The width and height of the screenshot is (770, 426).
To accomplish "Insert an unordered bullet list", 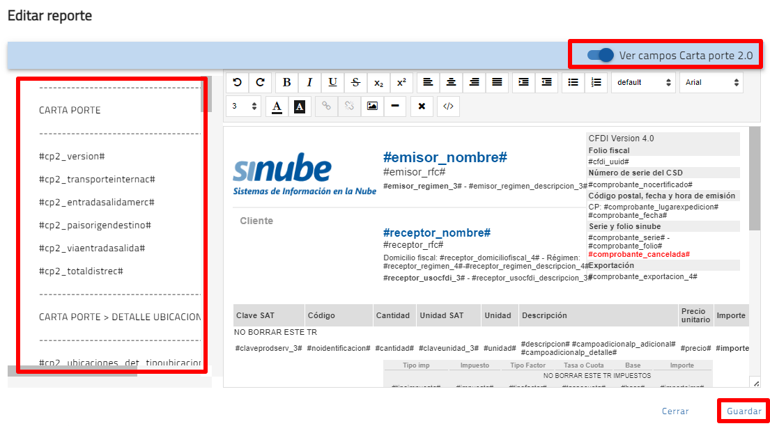I will 573,82.
